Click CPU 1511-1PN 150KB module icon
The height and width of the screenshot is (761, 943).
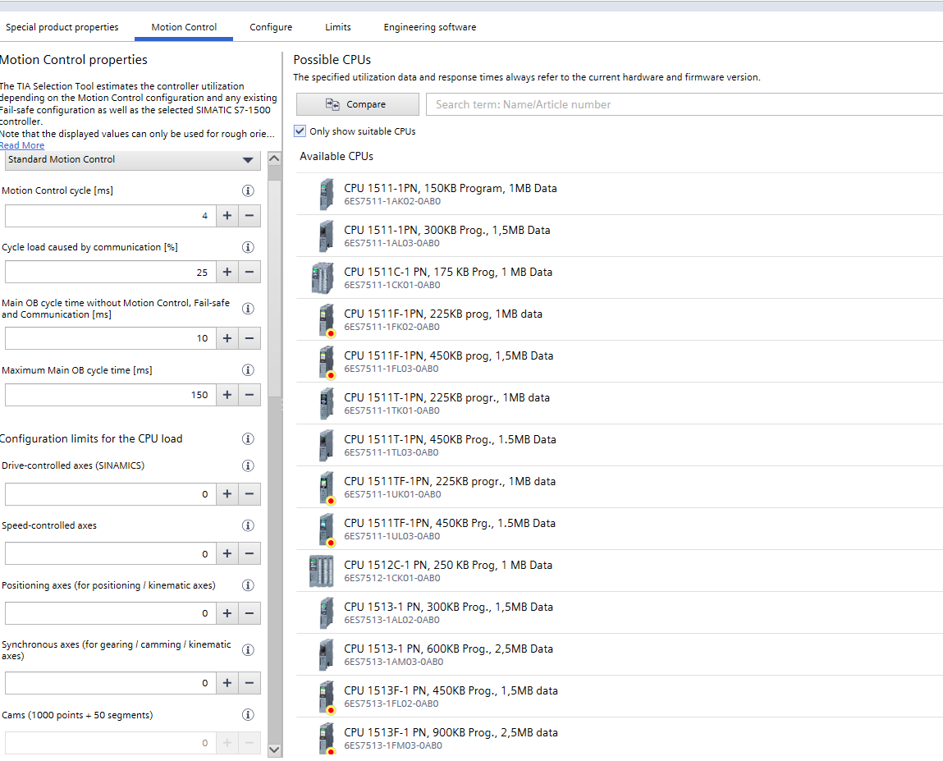coord(326,194)
